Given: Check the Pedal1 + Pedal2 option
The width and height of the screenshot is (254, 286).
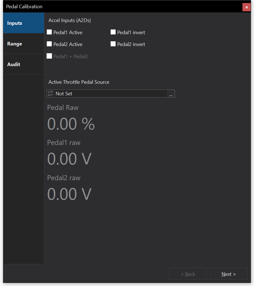Looking at the screenshot, I should pos(50,56).
